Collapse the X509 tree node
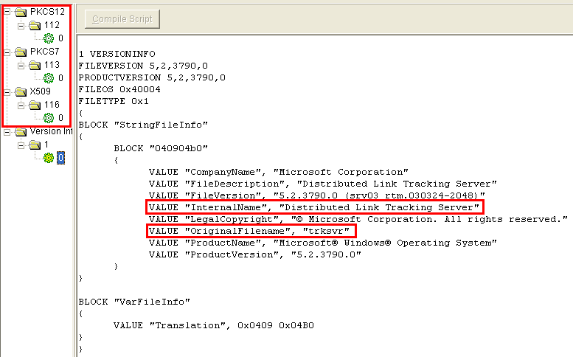 [x=7, y=91]
